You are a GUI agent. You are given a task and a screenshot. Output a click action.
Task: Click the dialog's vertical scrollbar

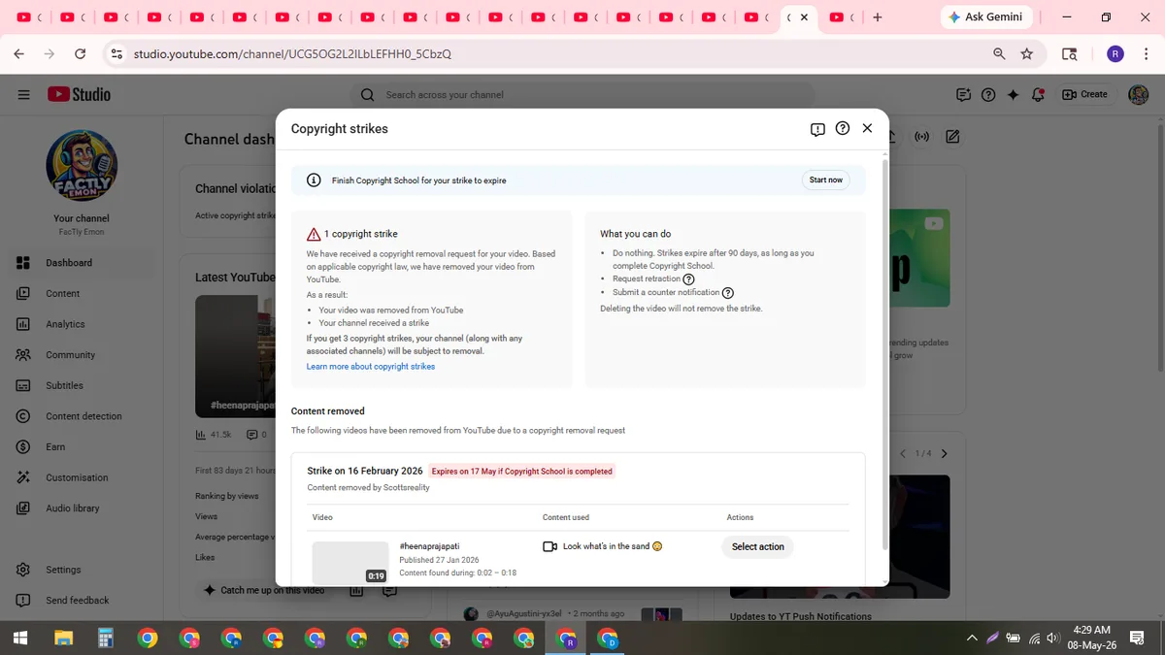click(x=884, y=354)
